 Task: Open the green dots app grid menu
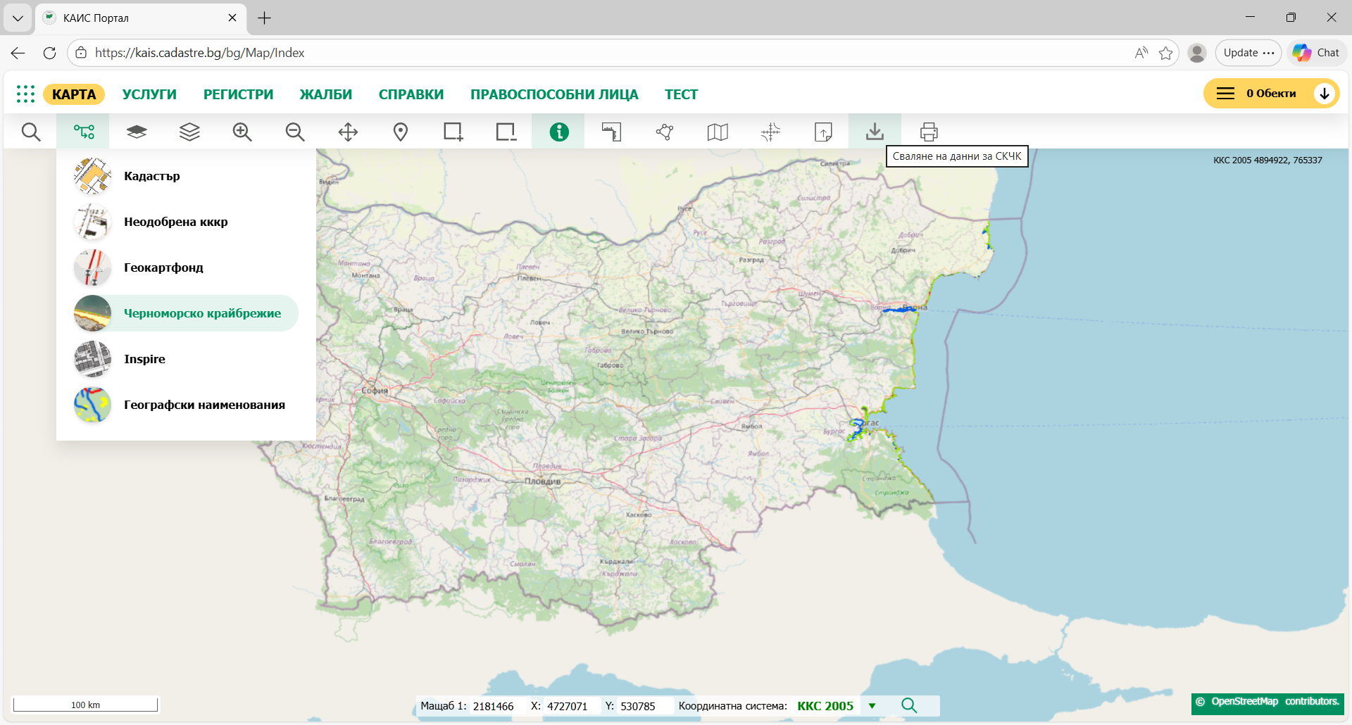25,94
